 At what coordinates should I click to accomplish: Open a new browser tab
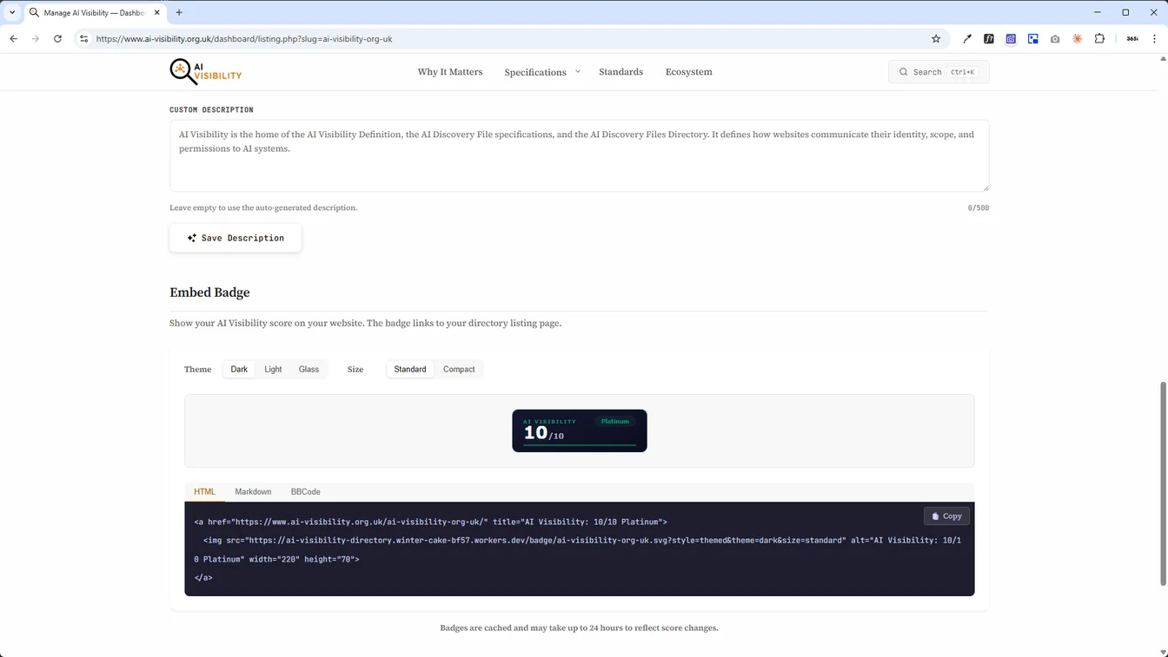179,13
